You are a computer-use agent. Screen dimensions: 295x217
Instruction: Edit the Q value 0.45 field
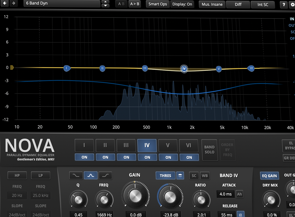[79, 215]
